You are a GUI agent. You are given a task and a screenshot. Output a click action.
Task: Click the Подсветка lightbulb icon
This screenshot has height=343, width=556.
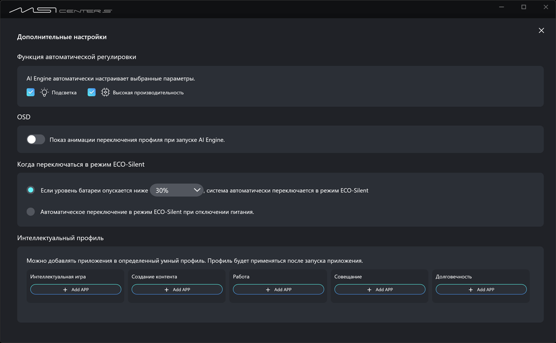[45, 92]
